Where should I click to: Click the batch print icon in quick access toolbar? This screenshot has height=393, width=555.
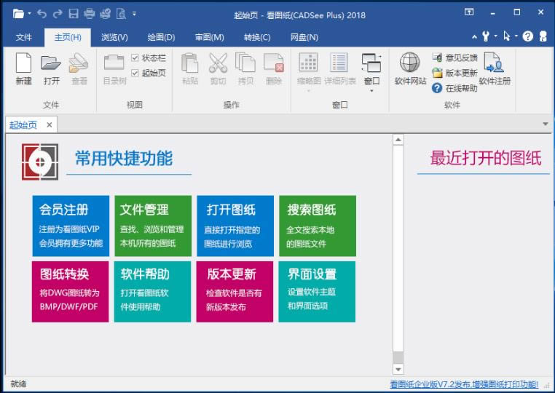[105, 14]
